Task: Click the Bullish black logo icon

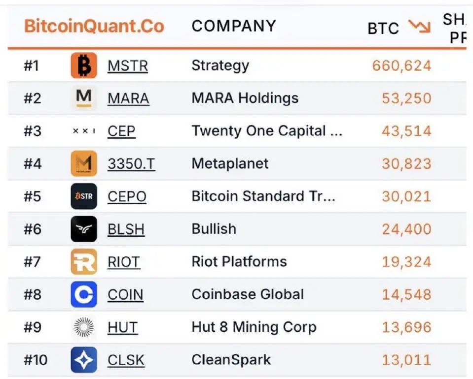Action: pos(84,229)
